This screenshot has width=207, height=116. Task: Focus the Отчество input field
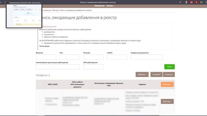(93, 57)
